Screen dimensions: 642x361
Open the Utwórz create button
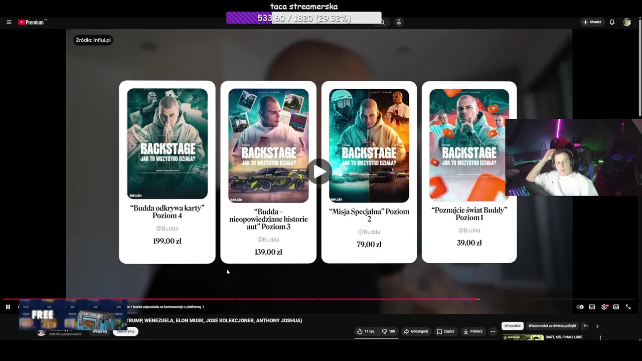[592, 22]
